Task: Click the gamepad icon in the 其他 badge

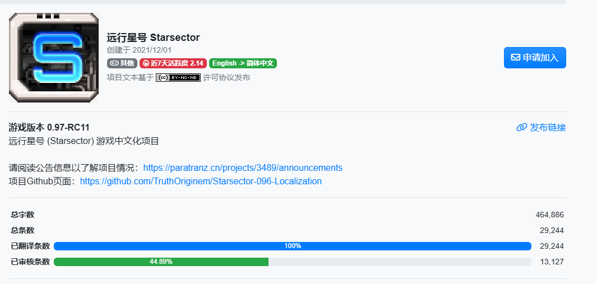Action: click(113, 63)
